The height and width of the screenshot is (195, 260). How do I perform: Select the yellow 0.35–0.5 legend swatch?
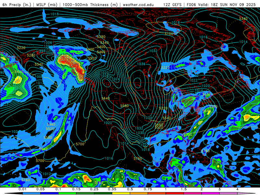121,193
